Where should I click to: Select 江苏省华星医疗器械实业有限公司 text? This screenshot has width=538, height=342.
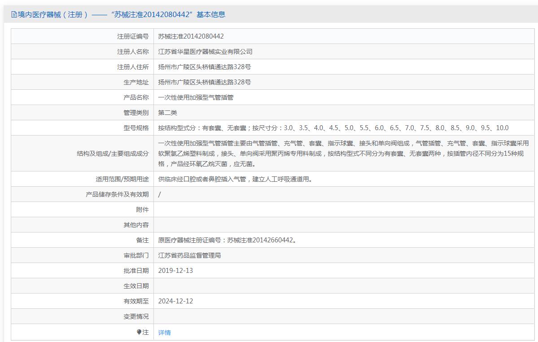pyautogui.click(x=205, y=52)
